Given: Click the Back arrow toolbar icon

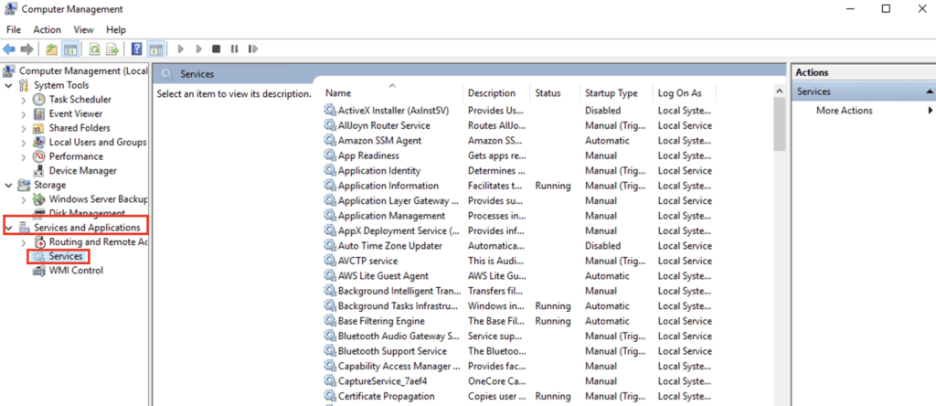Looking at the screenshot, I should coord(9,49).
